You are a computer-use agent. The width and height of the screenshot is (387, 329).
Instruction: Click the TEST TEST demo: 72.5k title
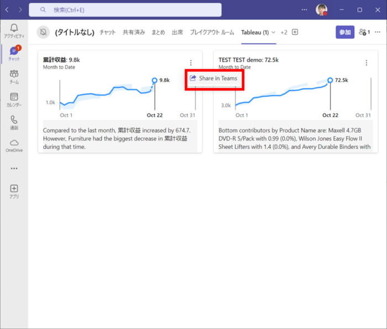(249, 60)
